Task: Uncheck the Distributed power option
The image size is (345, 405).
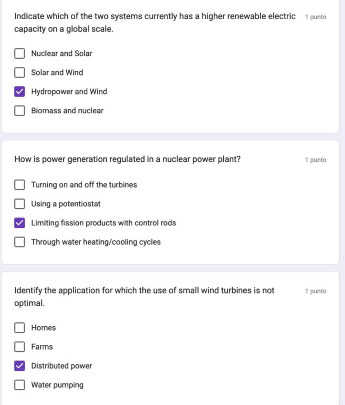Action: pos(20,366)
